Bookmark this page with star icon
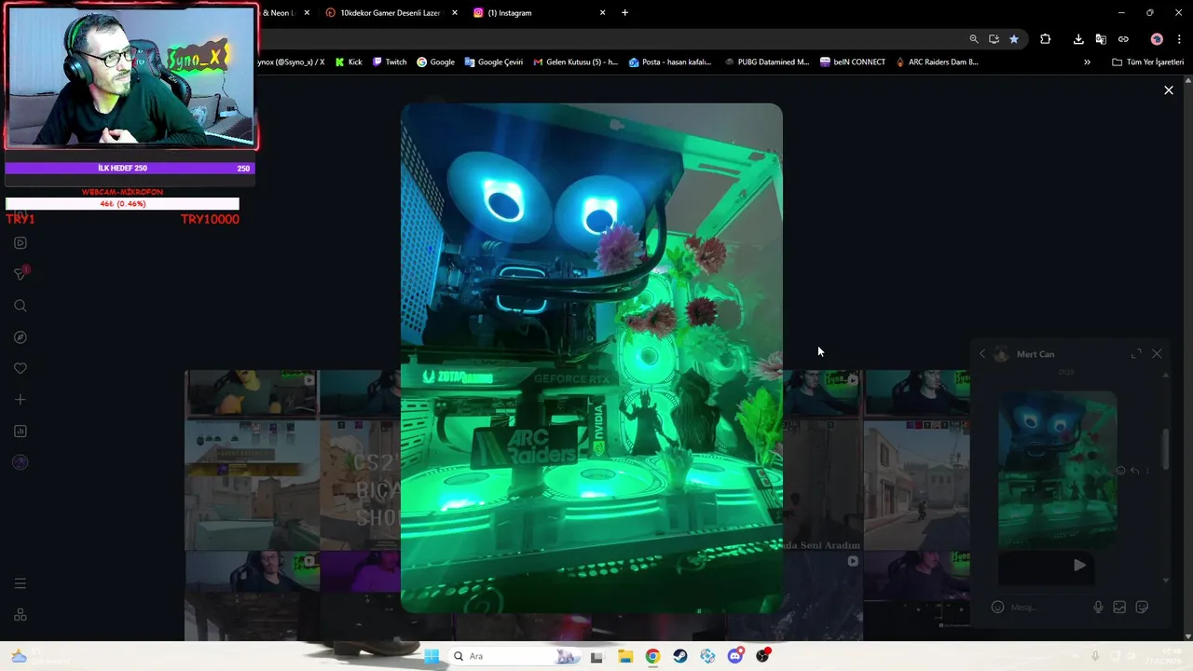 (1013, 39)
